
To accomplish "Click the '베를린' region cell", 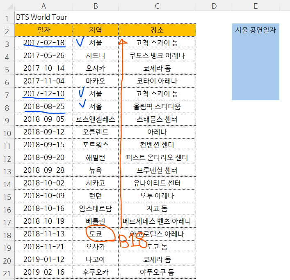I will [96, 221].
